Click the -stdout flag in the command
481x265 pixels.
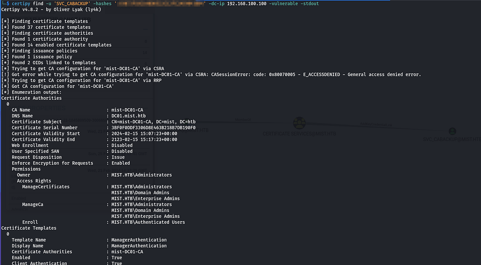coord(310,4)
